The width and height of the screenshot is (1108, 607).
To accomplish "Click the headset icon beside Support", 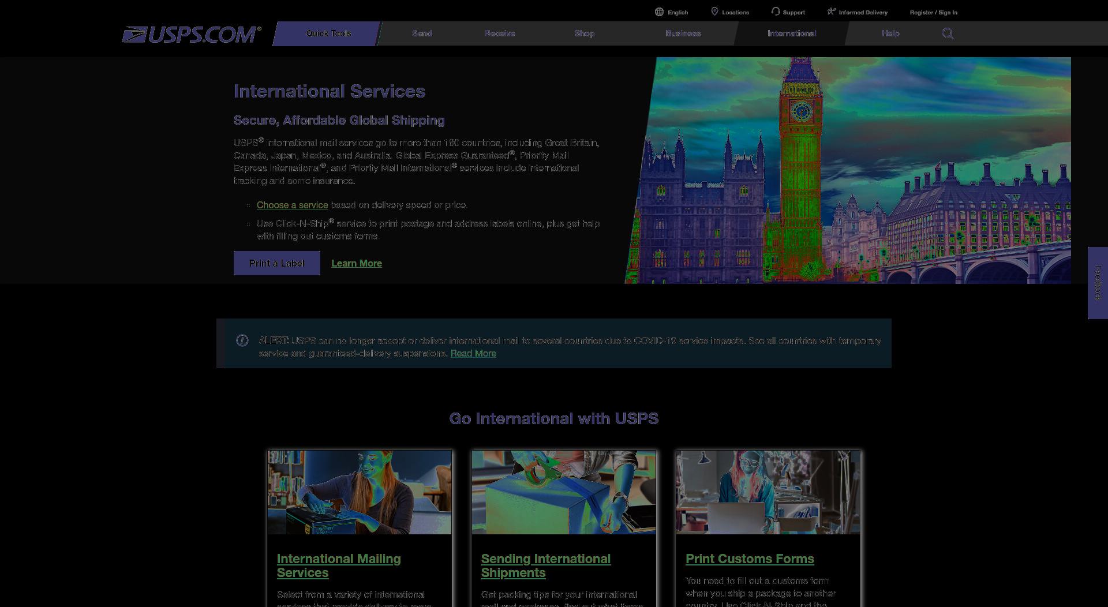I will [776, 12].
